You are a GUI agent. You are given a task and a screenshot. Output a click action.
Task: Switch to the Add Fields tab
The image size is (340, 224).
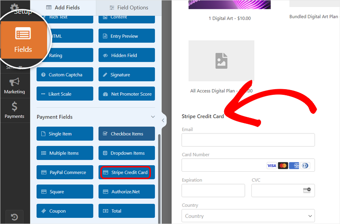(x=63, y=7)
